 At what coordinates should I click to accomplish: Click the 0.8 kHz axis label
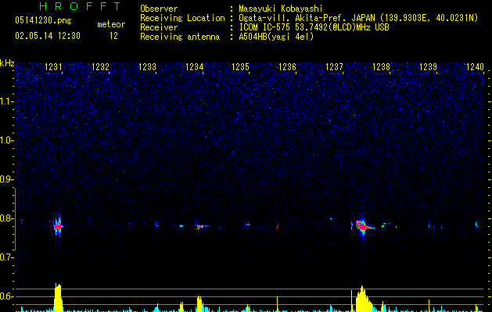click(7, 218)
